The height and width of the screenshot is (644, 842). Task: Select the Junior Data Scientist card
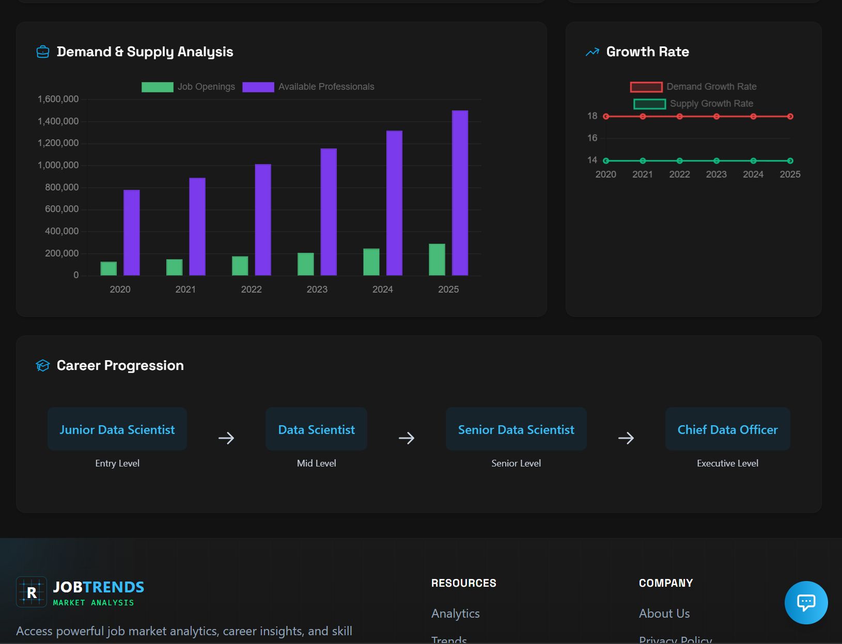pyautogui.click(x=117, y=429)
